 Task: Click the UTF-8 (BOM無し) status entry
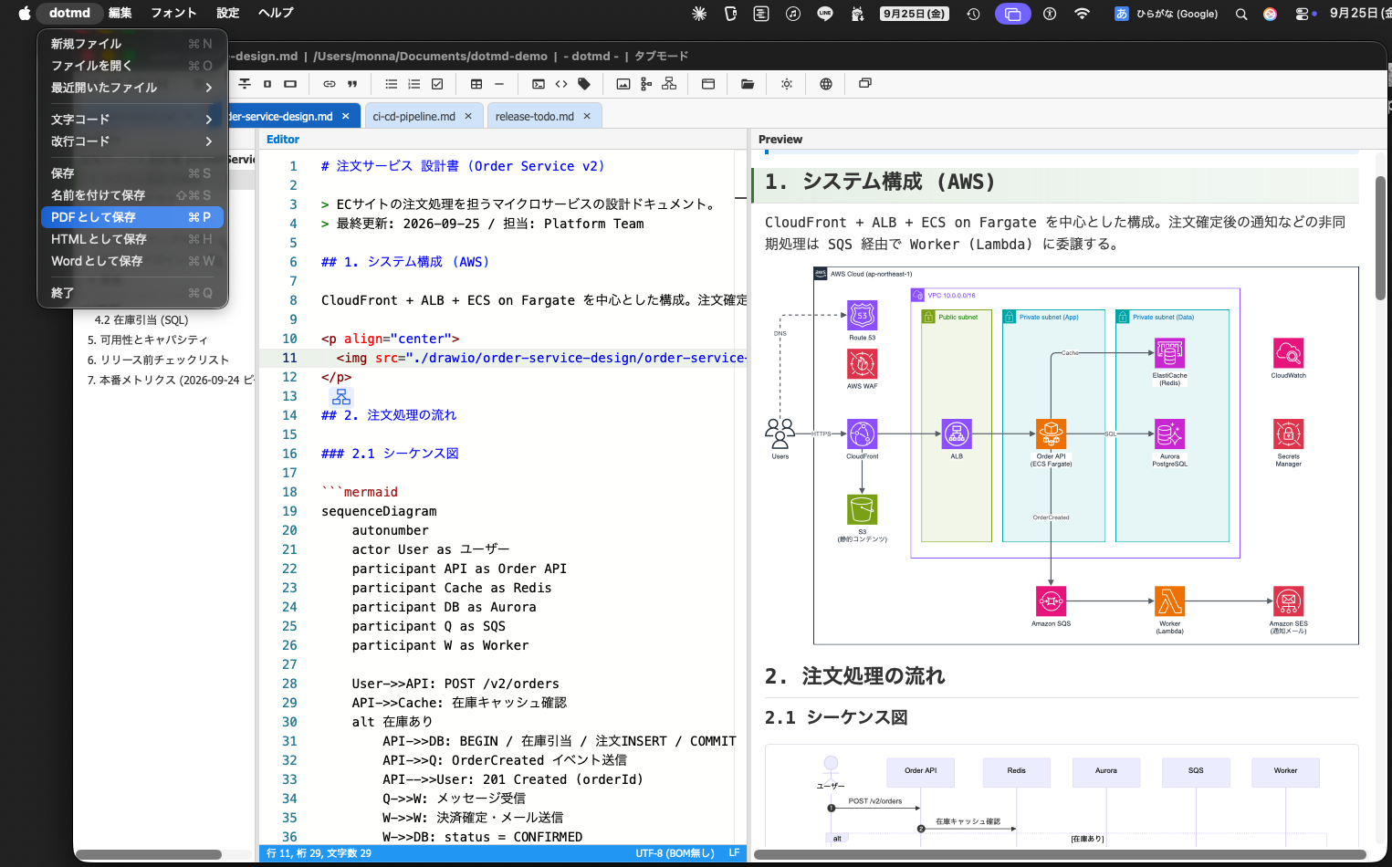[x=675, y=853]
